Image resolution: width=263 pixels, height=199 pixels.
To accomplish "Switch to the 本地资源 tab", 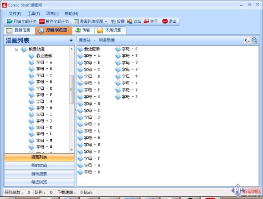I will [x=110, y=30].
